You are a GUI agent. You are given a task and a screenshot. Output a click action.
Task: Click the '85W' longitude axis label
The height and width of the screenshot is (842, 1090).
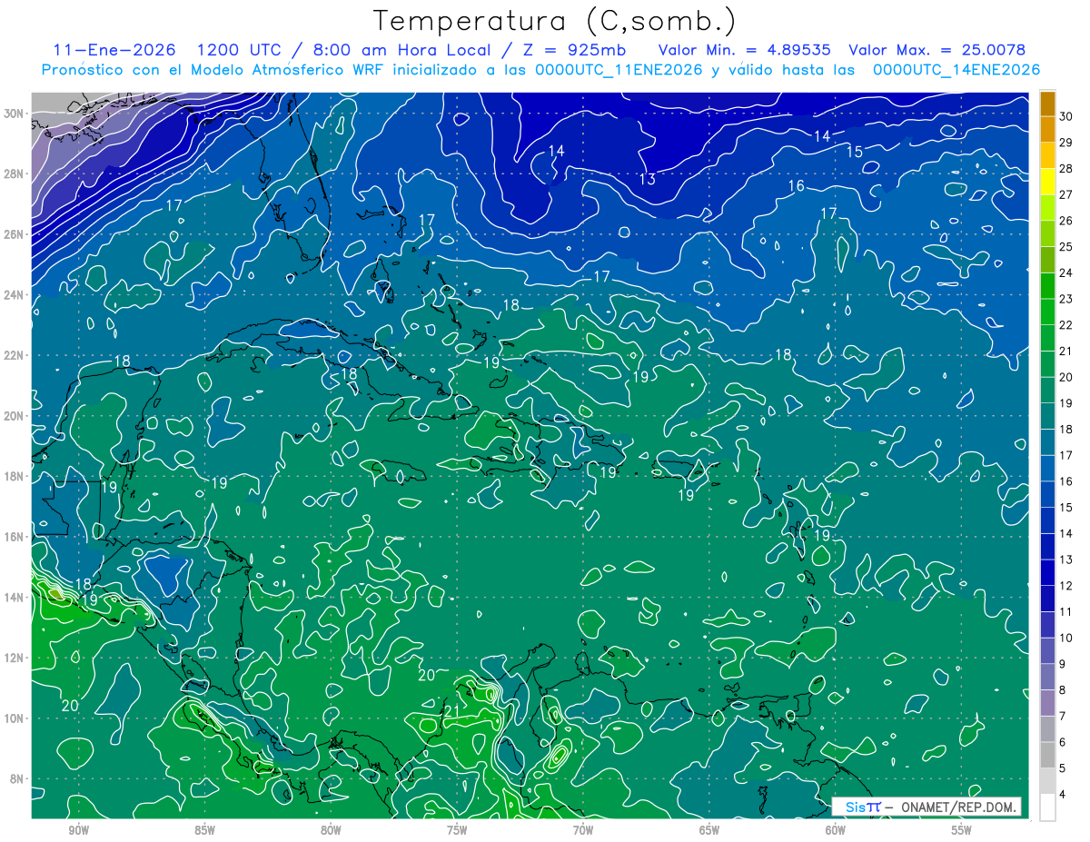204,831
